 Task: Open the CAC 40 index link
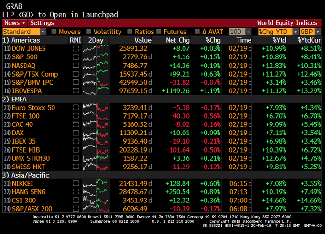pos(22,124)
